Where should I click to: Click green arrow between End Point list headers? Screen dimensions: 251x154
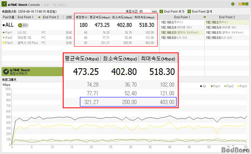click(x=205, y=17)
